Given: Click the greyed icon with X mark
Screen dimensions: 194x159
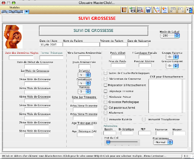Looking at the screenshot, I should [173, 10].
